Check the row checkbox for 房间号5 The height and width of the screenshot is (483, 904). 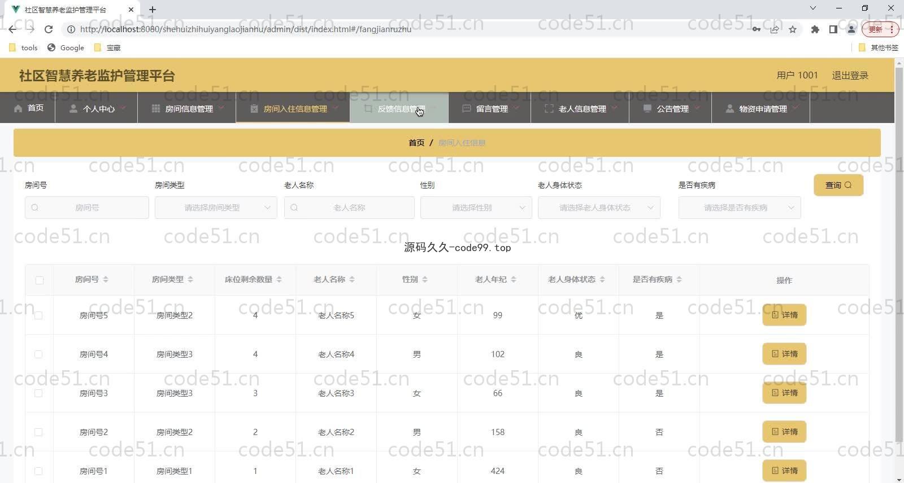[38, 315]
